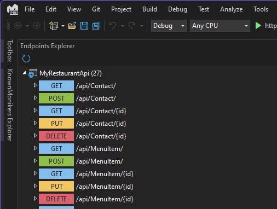Click the /api/MenuItem/ path next to GET
This screenshot has width=277, height=209.
pos(100,149)
